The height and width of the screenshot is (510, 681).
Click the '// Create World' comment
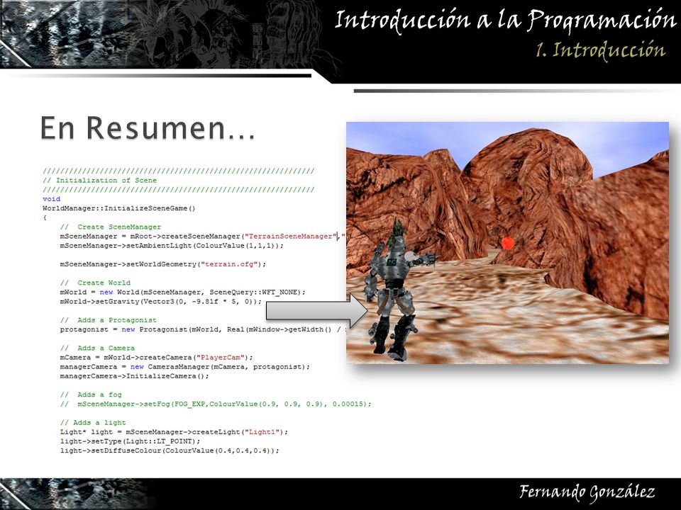pyautogui.click(x=95, y=283)
